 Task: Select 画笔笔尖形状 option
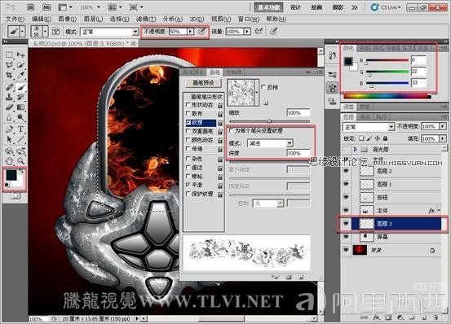click(x=206, y=96)
